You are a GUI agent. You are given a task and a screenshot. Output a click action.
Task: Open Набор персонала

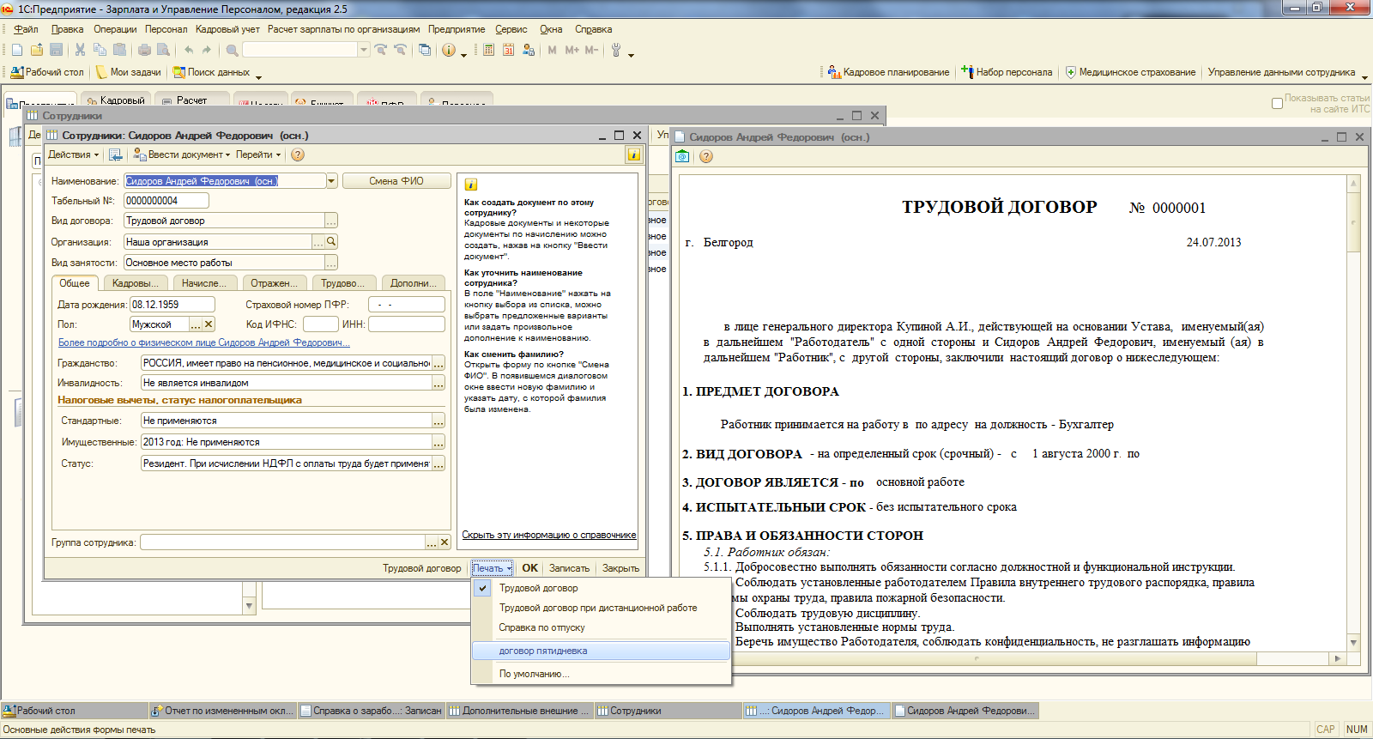[x=1007, y=72]
